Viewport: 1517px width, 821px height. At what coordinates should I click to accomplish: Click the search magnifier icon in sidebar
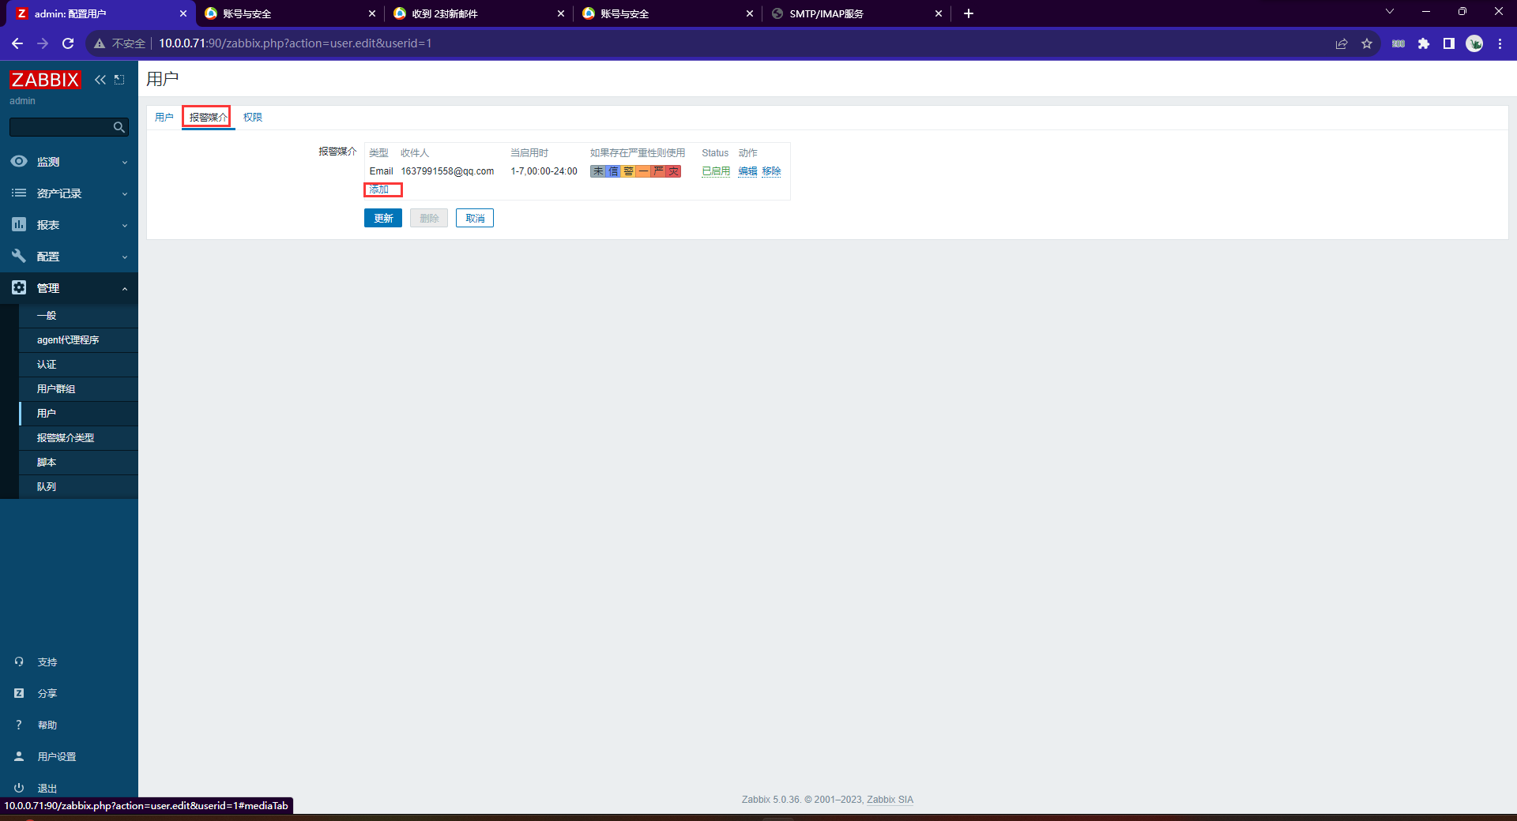click(x=119, y=127)
